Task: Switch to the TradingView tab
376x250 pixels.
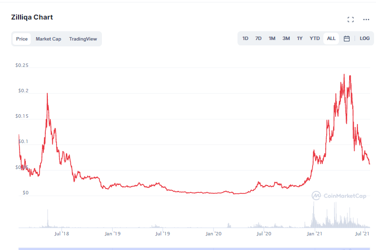Action: 83,39
